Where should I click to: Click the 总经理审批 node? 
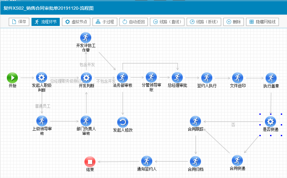[x=177, y=78]
